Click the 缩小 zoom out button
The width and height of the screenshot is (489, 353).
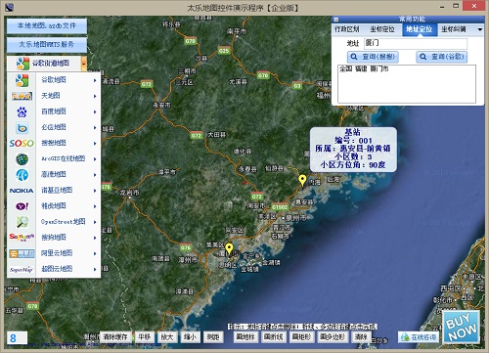pyautogui.click(x=190, y=336)
